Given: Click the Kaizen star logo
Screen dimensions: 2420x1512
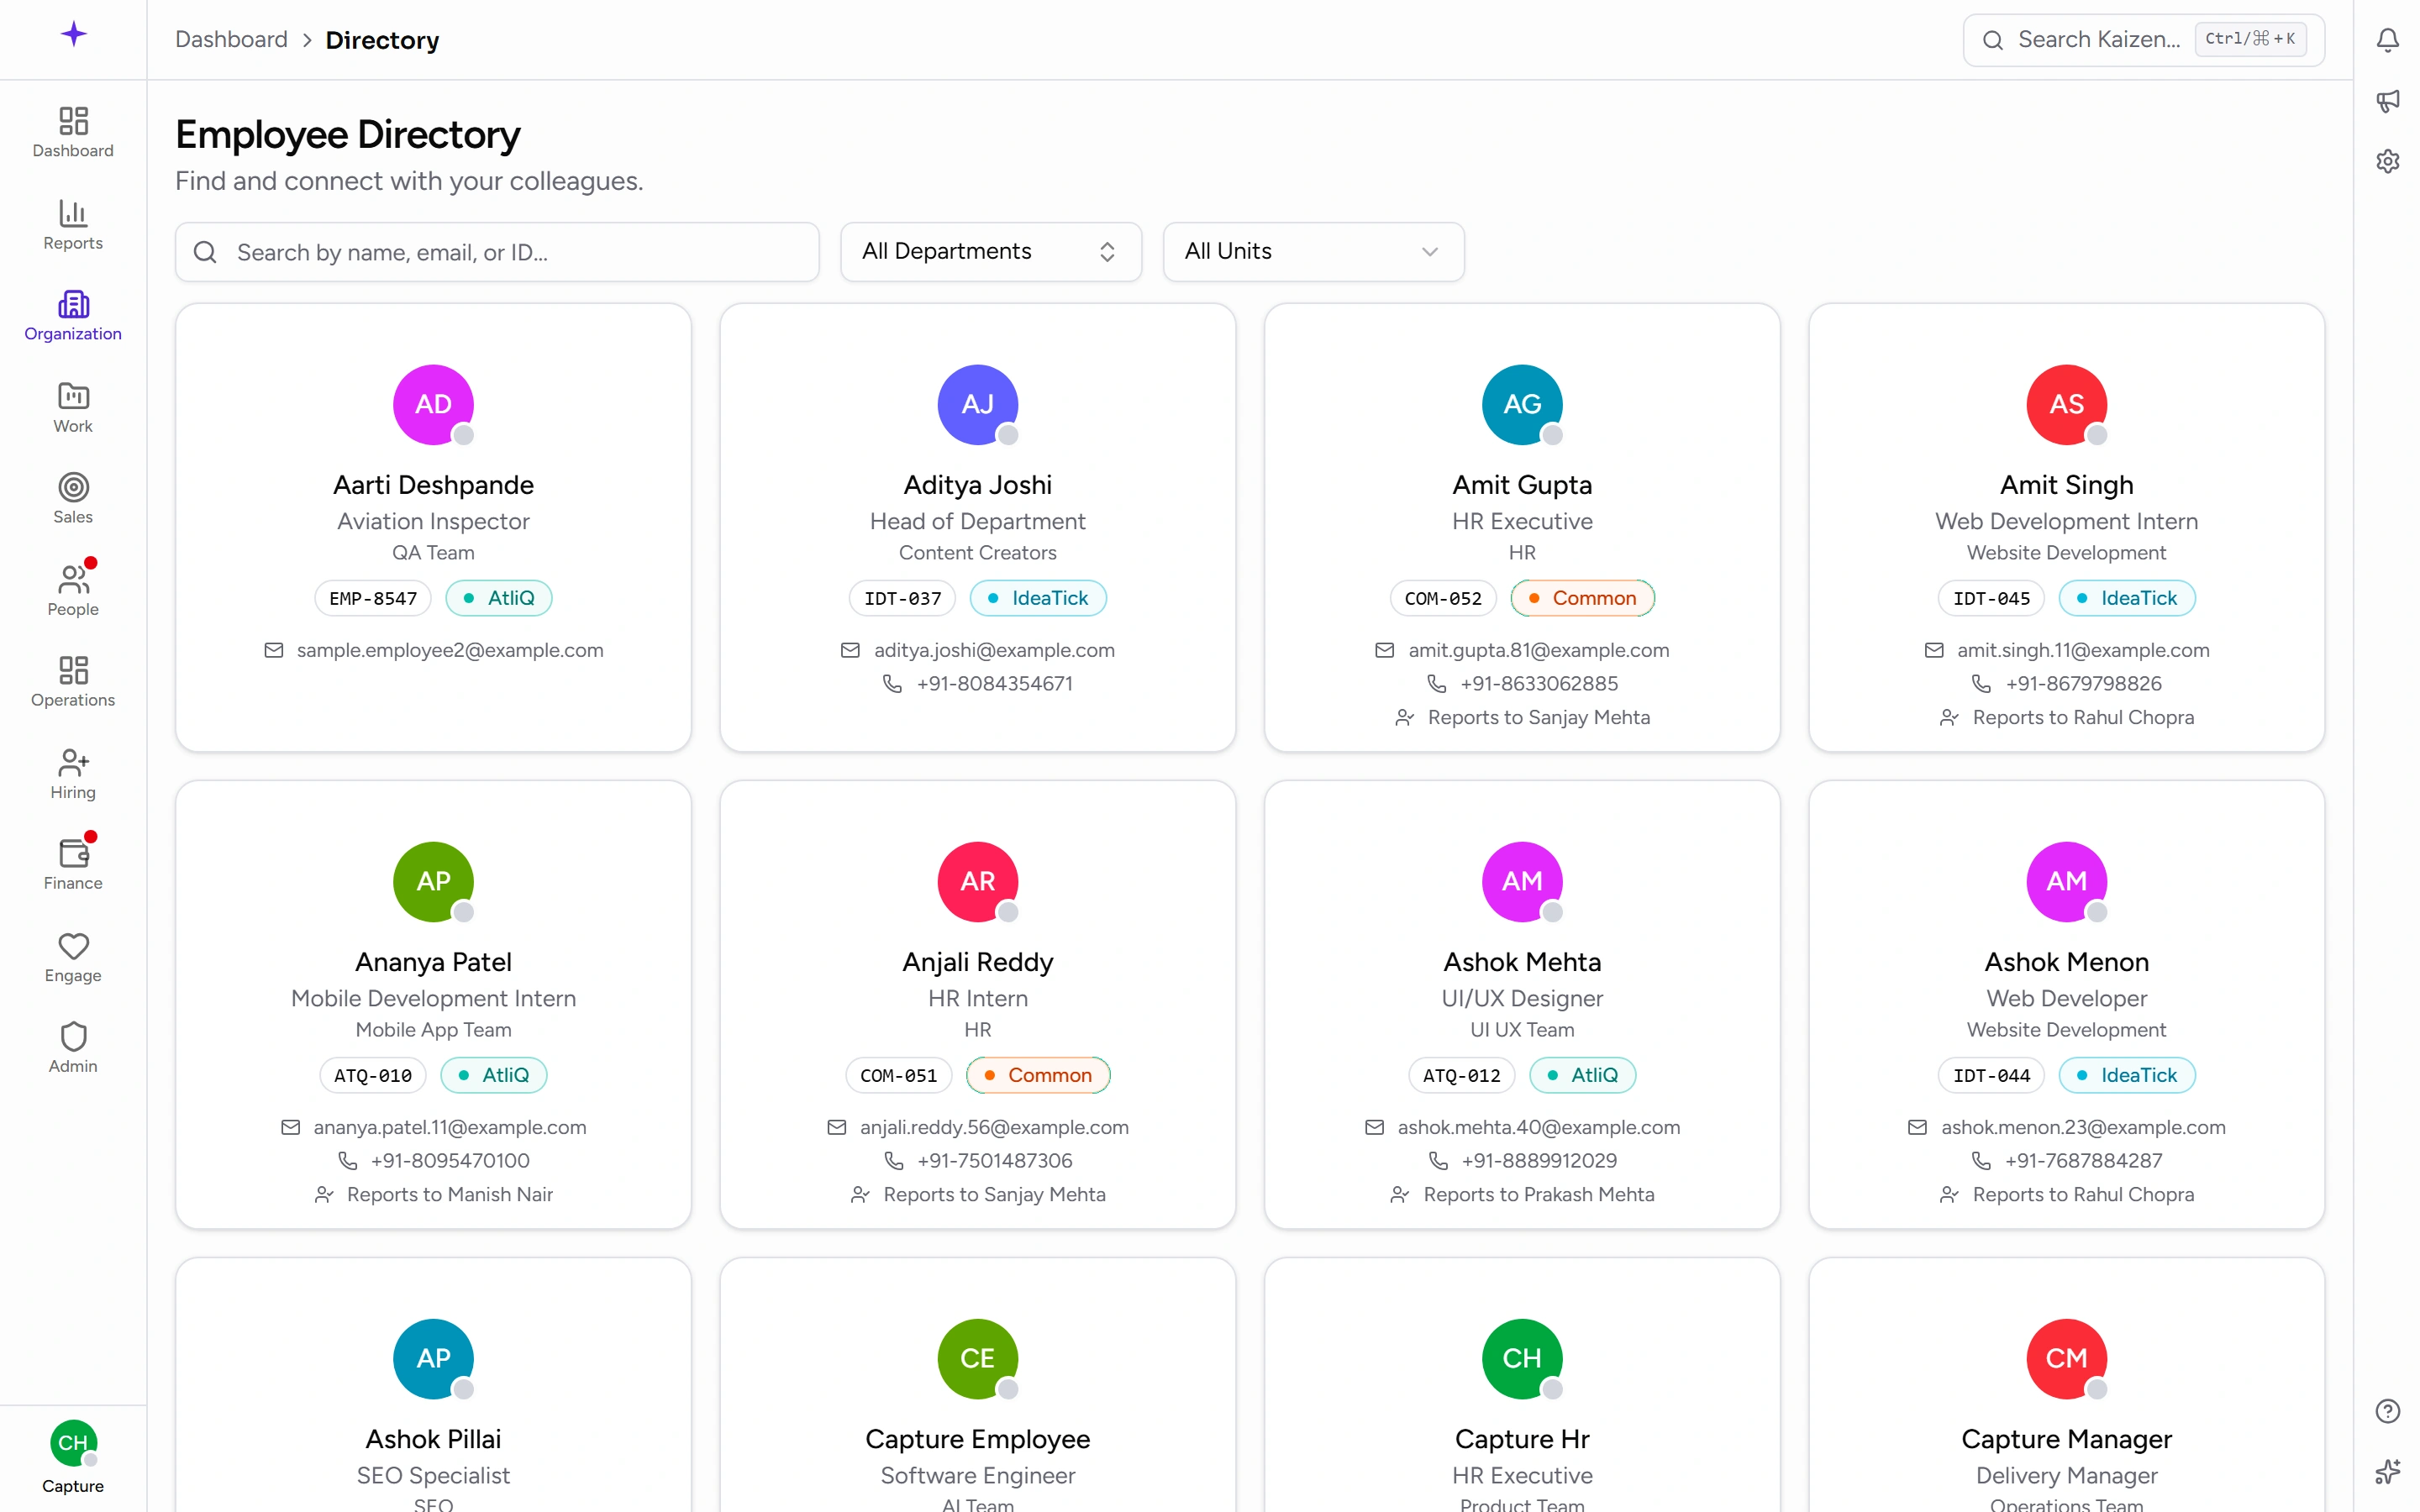Looking at the screenshot, I should coord(73,35).
